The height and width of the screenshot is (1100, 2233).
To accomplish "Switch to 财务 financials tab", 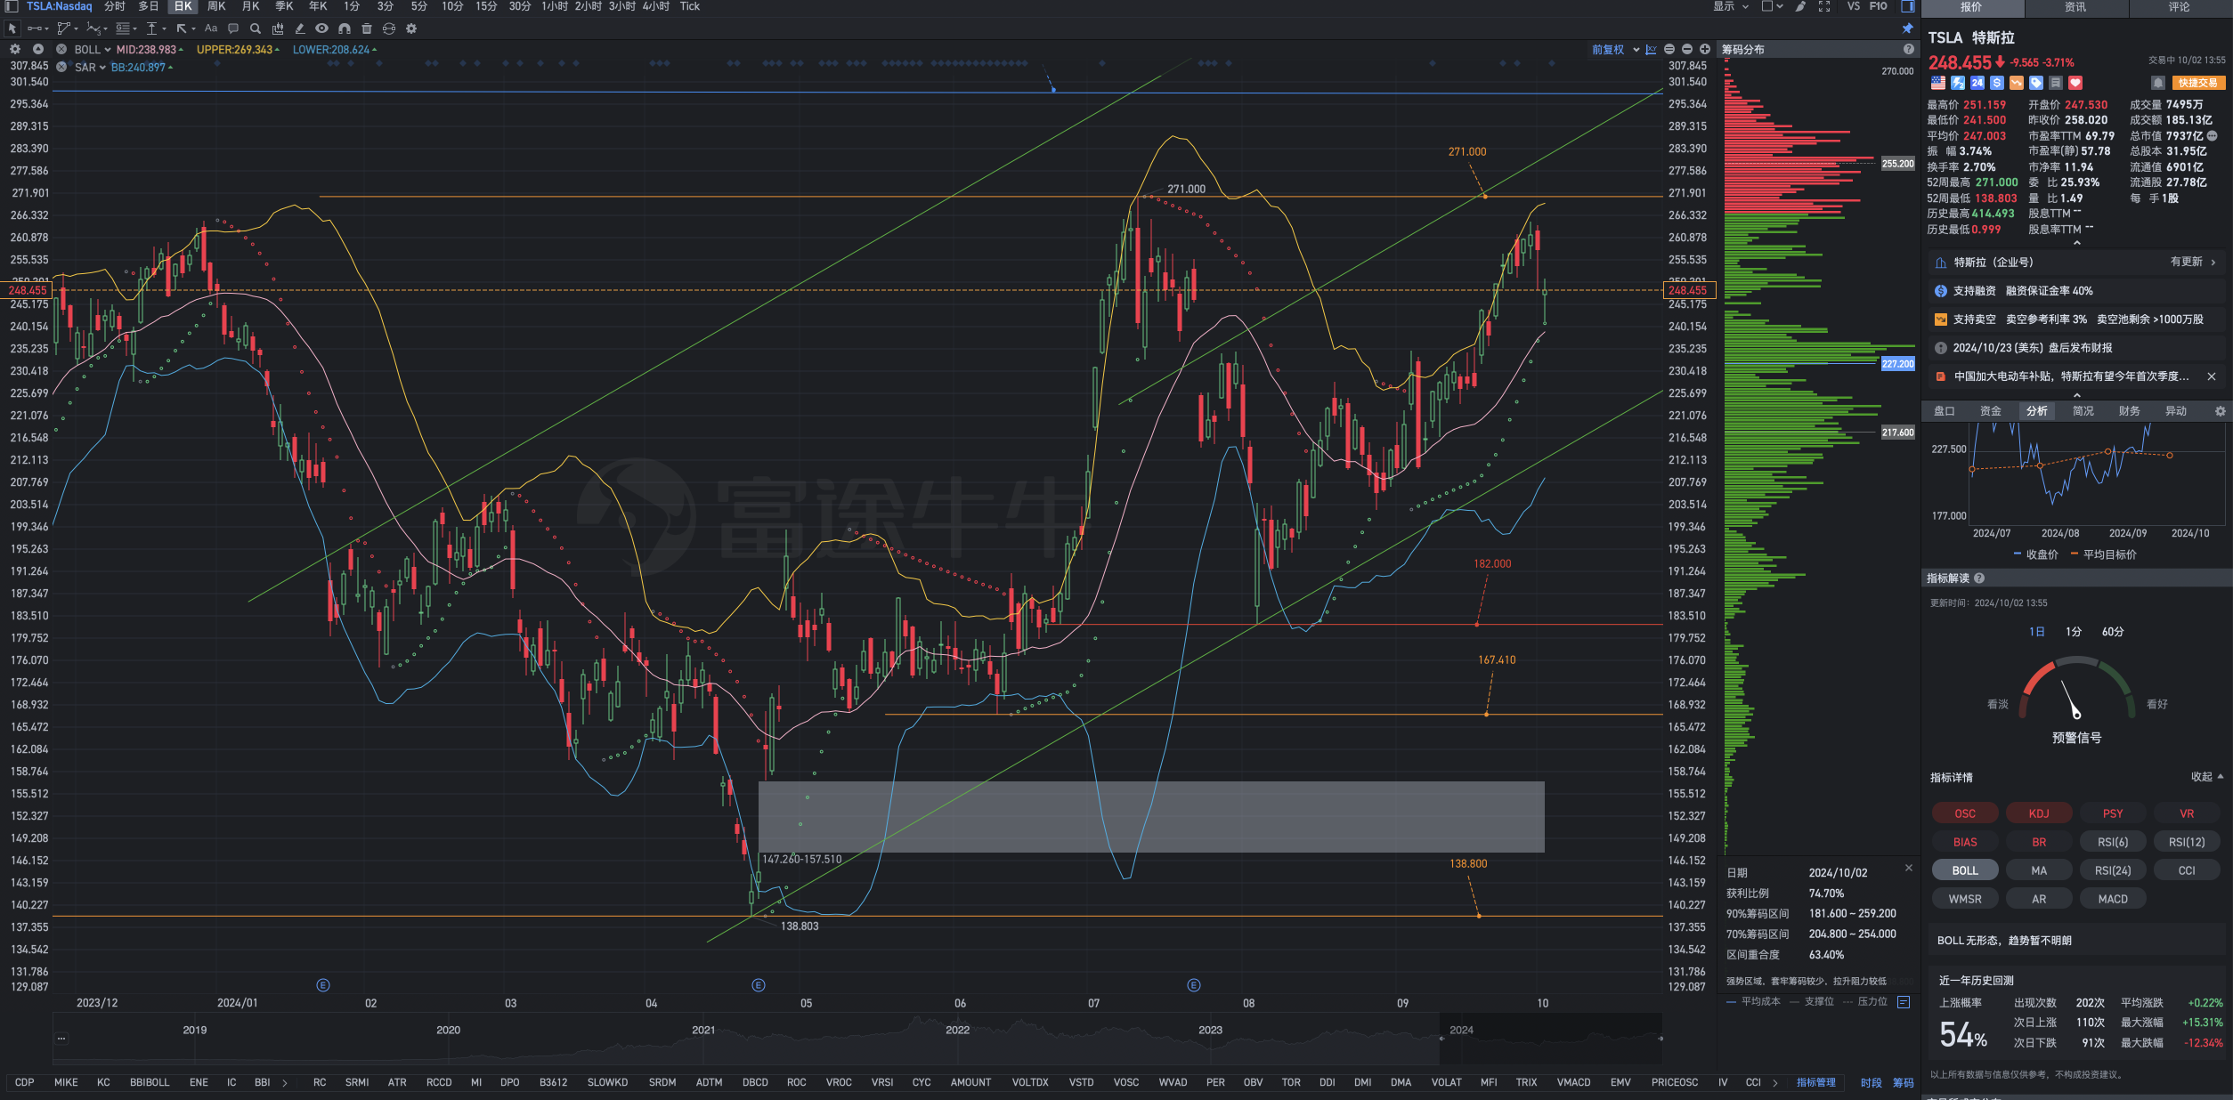I will pyautogui.click(x=2130, y=411).
